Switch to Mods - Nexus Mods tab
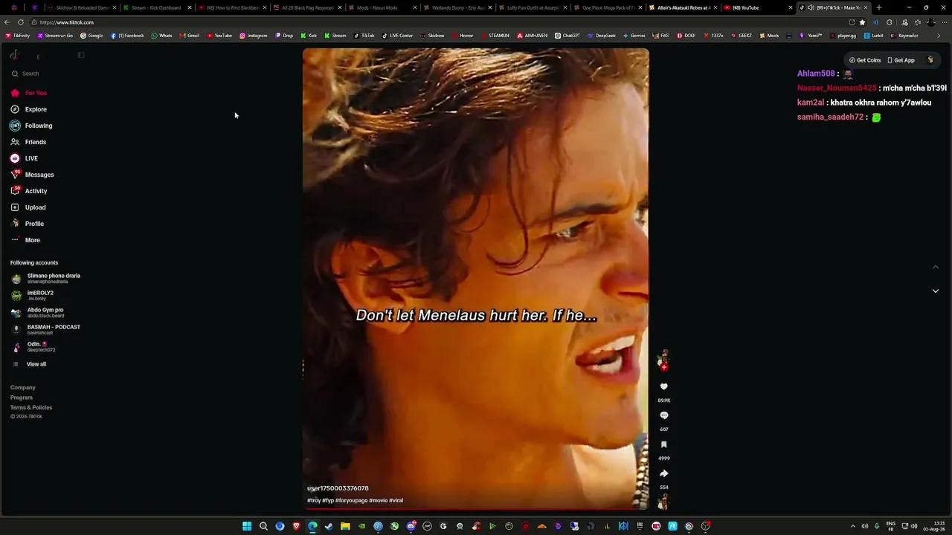 pos(382,7)
